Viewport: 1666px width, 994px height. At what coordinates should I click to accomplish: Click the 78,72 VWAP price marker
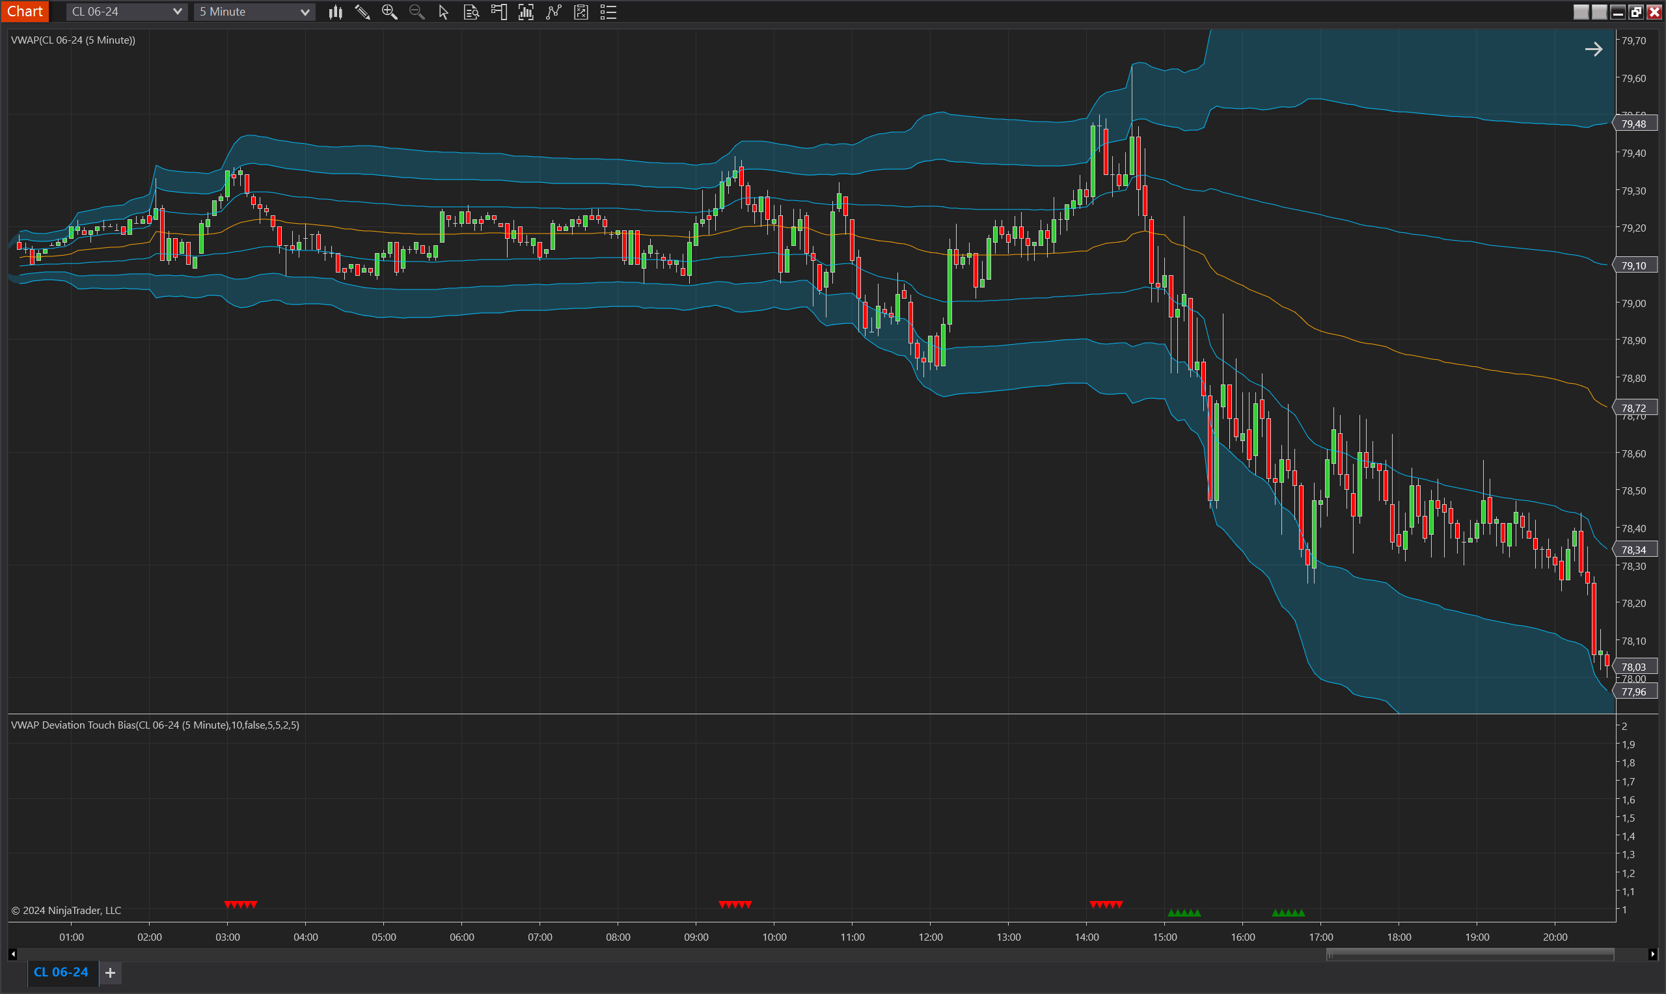(1635, 408)
